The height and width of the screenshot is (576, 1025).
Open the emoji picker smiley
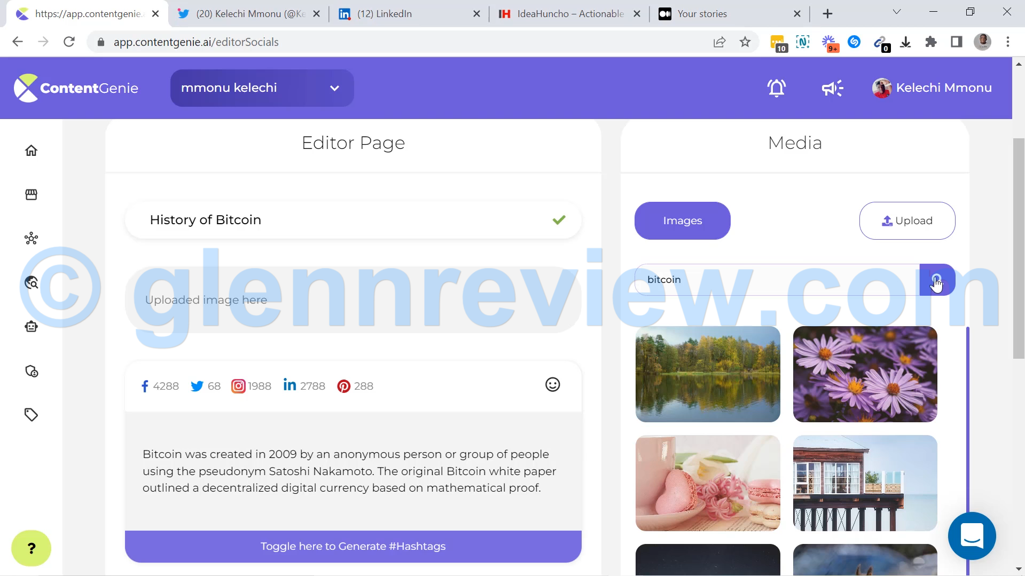click(x=553, y=384)
